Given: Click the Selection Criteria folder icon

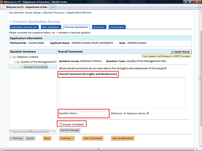Looking at the screenshot, I should coord(15,57).
